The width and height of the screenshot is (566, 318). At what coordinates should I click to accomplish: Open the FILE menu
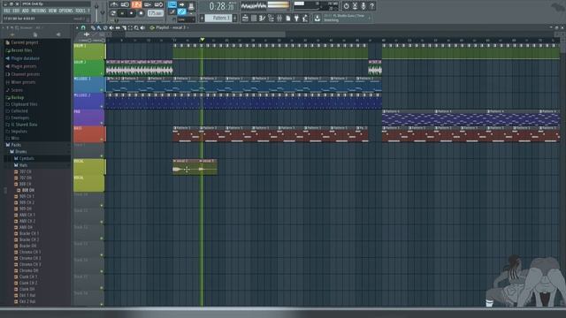tap(7, 11)
